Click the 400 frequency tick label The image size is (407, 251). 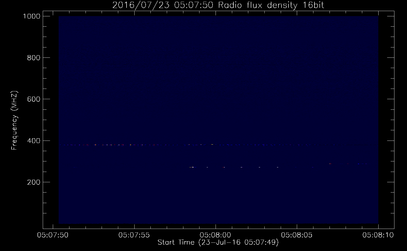click(33, 141)
